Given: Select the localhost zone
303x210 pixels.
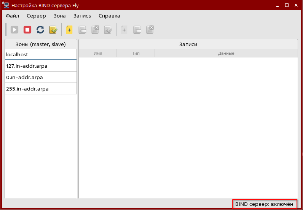Looking at the screenshot, I should (x=41, y=54).
